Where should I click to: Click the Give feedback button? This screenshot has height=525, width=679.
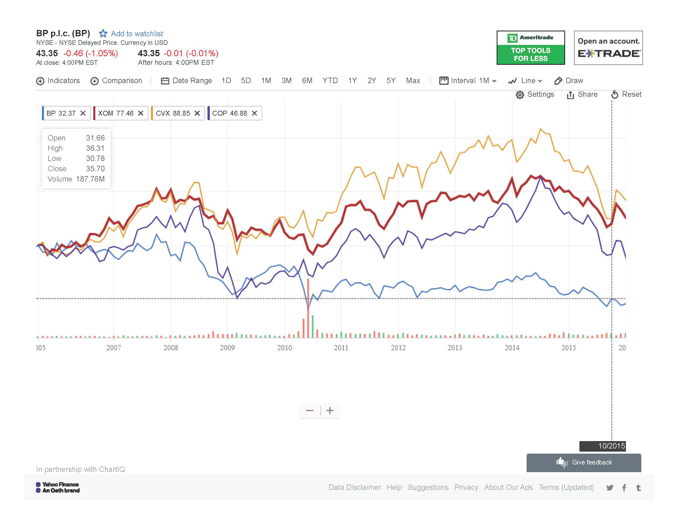584,462
